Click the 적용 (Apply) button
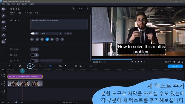 [80, 8]
